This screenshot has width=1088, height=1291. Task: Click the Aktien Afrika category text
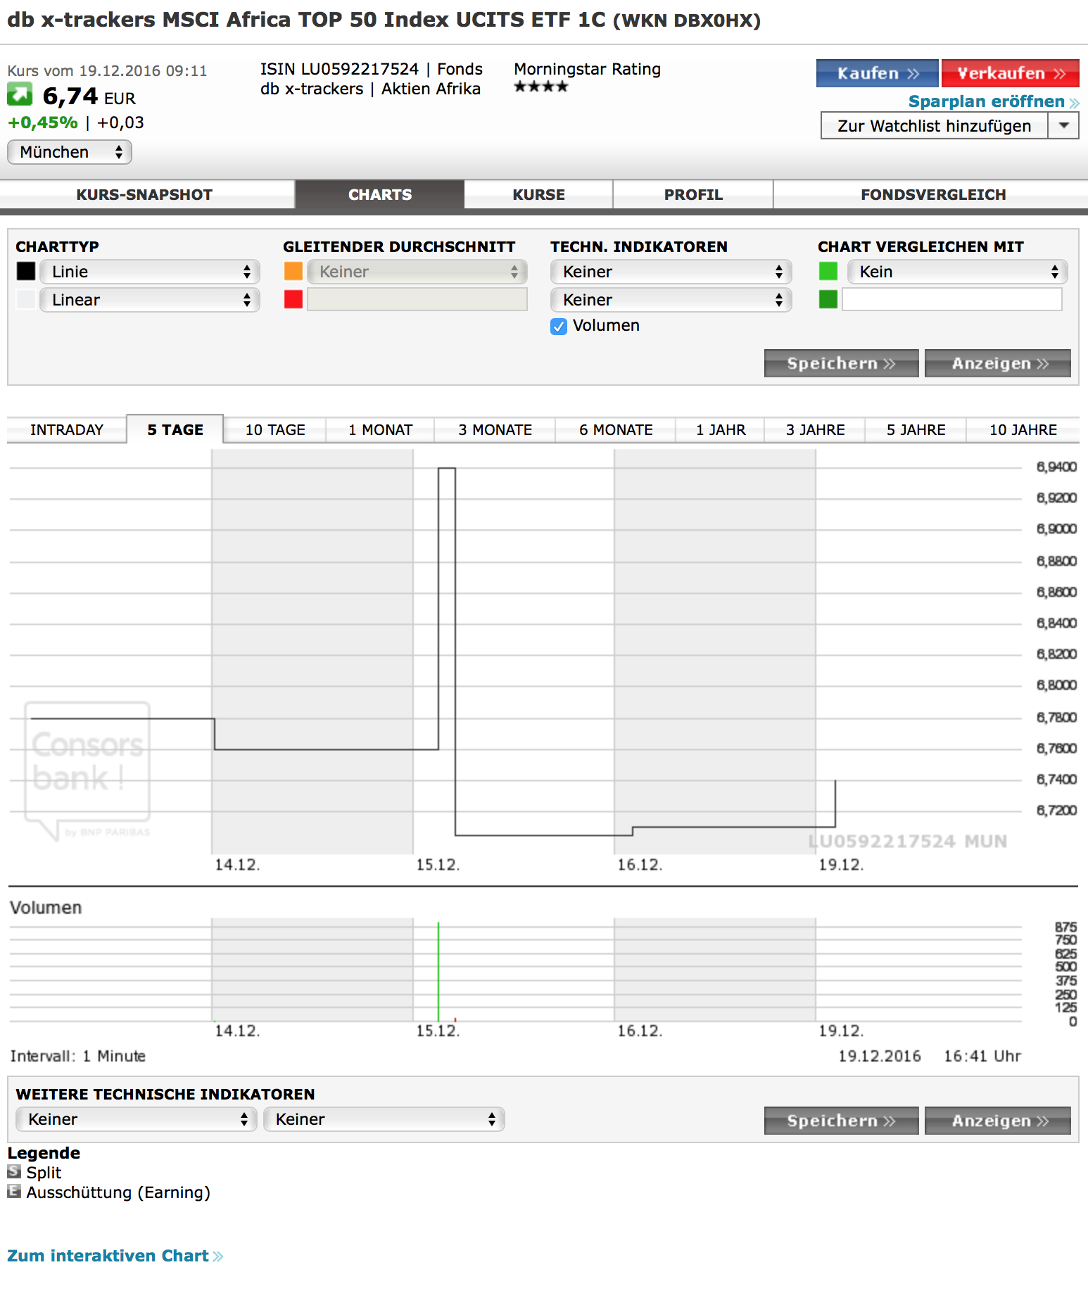tap(431, 89)
